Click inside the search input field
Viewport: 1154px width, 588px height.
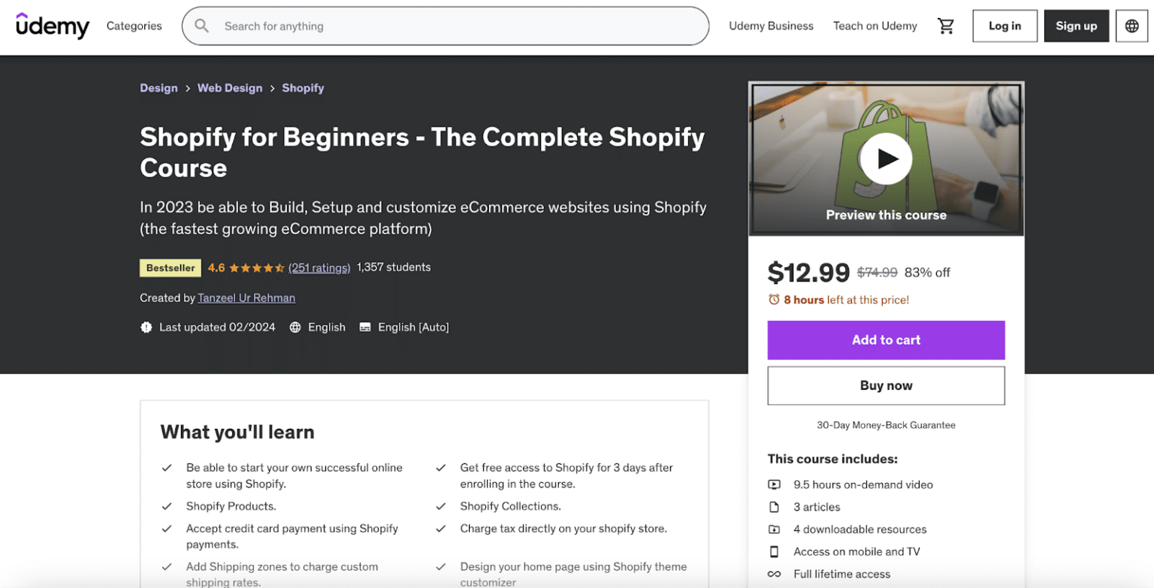coord(451,26)
